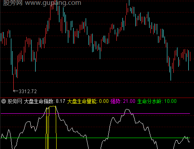Click the 3312.72 lowest price label

(x=27, y=92)
